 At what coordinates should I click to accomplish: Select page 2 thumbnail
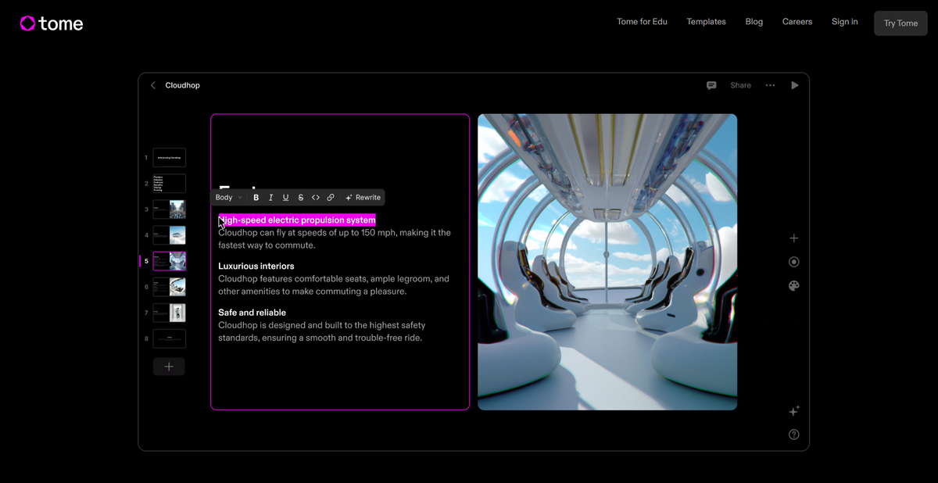[x=170, y=184]
